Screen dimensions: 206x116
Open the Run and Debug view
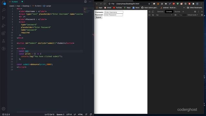(4, 25)
